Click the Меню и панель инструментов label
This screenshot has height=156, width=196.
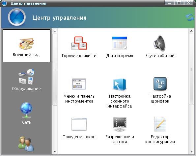tap(79, 99)
